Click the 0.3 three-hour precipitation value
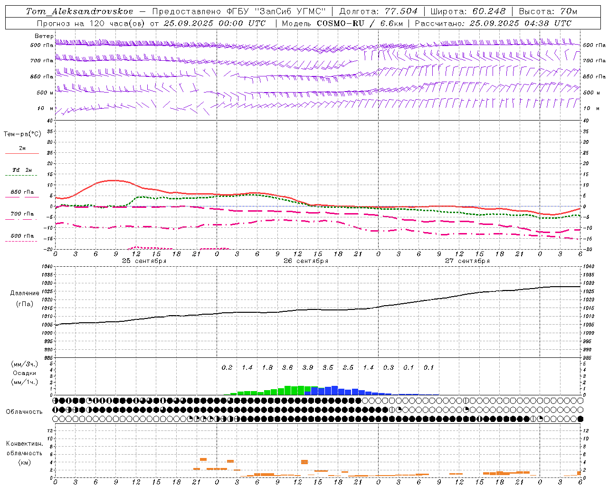The width and height of the screenshot is (608, 486). click(x=389, y=368)
